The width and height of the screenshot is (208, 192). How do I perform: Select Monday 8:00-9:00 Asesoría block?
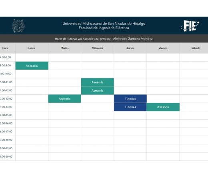tap(32, 66)
